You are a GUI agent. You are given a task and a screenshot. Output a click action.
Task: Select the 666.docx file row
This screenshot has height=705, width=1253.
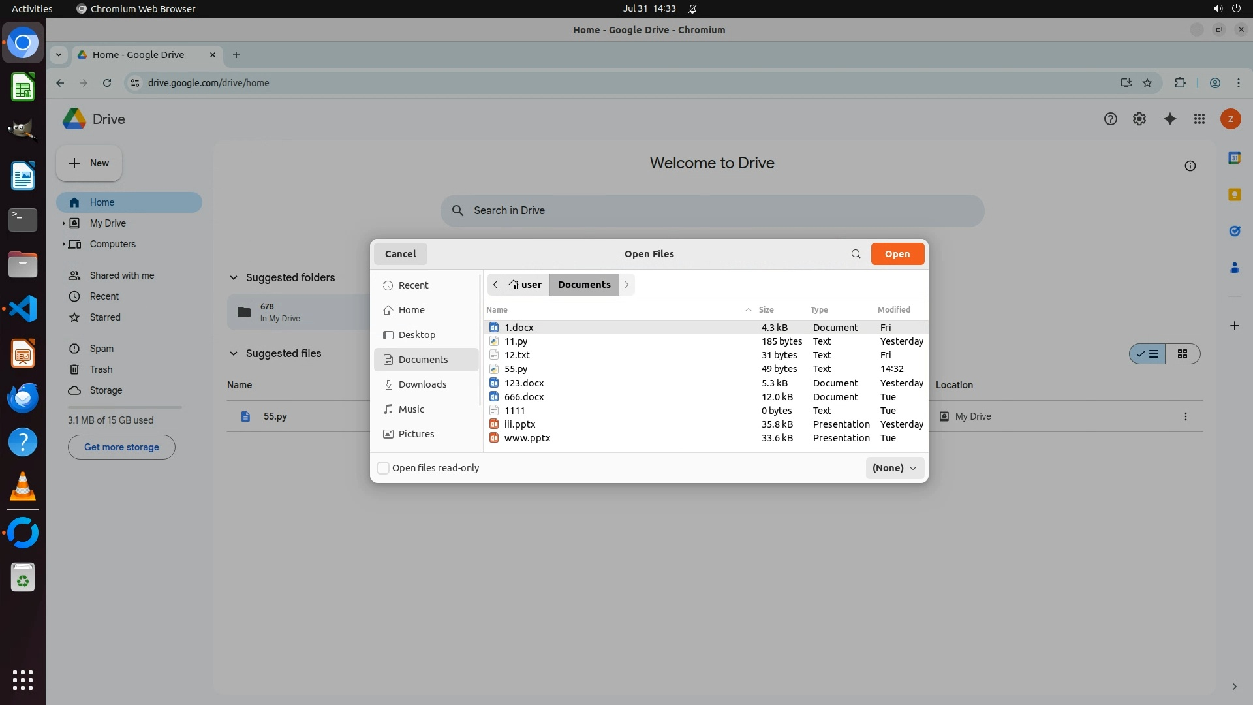(x=524, y=397)
